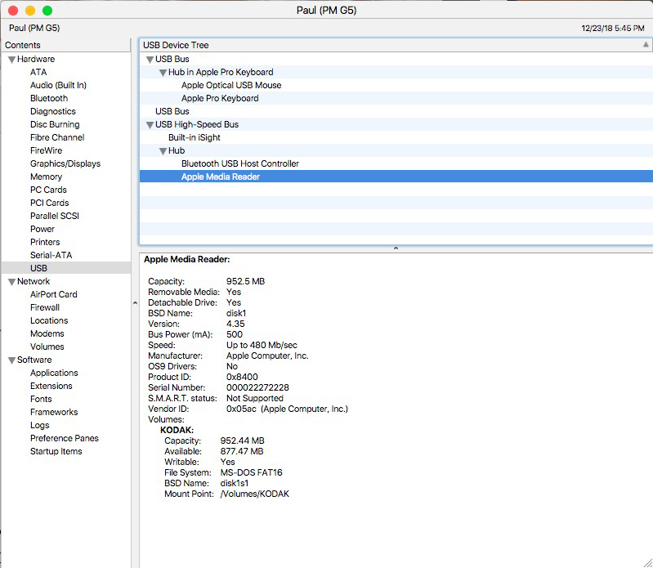This screenshot has width=653, height=568.
Task: Collapse the Hardware section triangle
Action: pyautogui.click(x=11, y=60)
